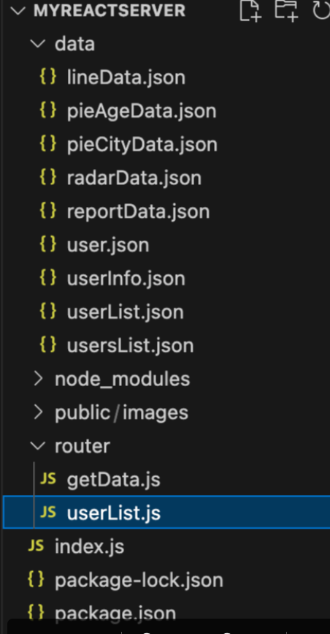
Task: Click the JSON icon beside user.json
Action: 47,244
